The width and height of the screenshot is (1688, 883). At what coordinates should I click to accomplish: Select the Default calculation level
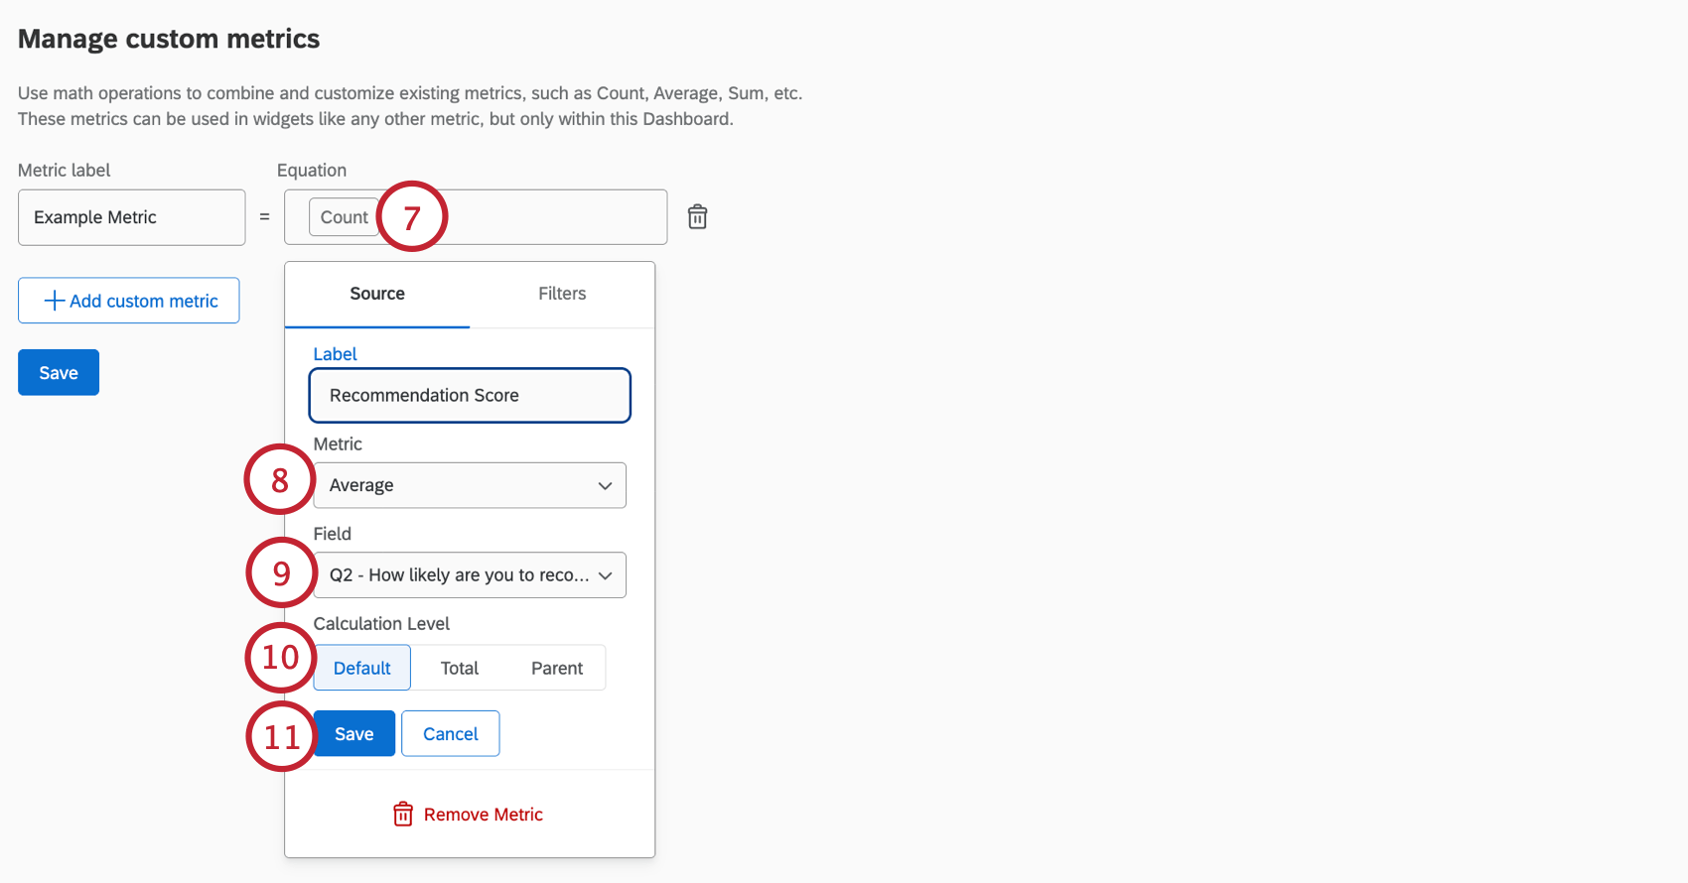click(x=362, y=668)
